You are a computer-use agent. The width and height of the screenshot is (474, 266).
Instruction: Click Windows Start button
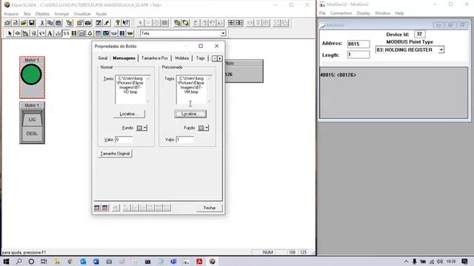click(x=6, y=262)
